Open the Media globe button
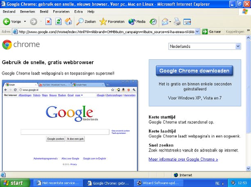Screen dimensions: 251x187 pyautogui.click(x=132, y=22)
